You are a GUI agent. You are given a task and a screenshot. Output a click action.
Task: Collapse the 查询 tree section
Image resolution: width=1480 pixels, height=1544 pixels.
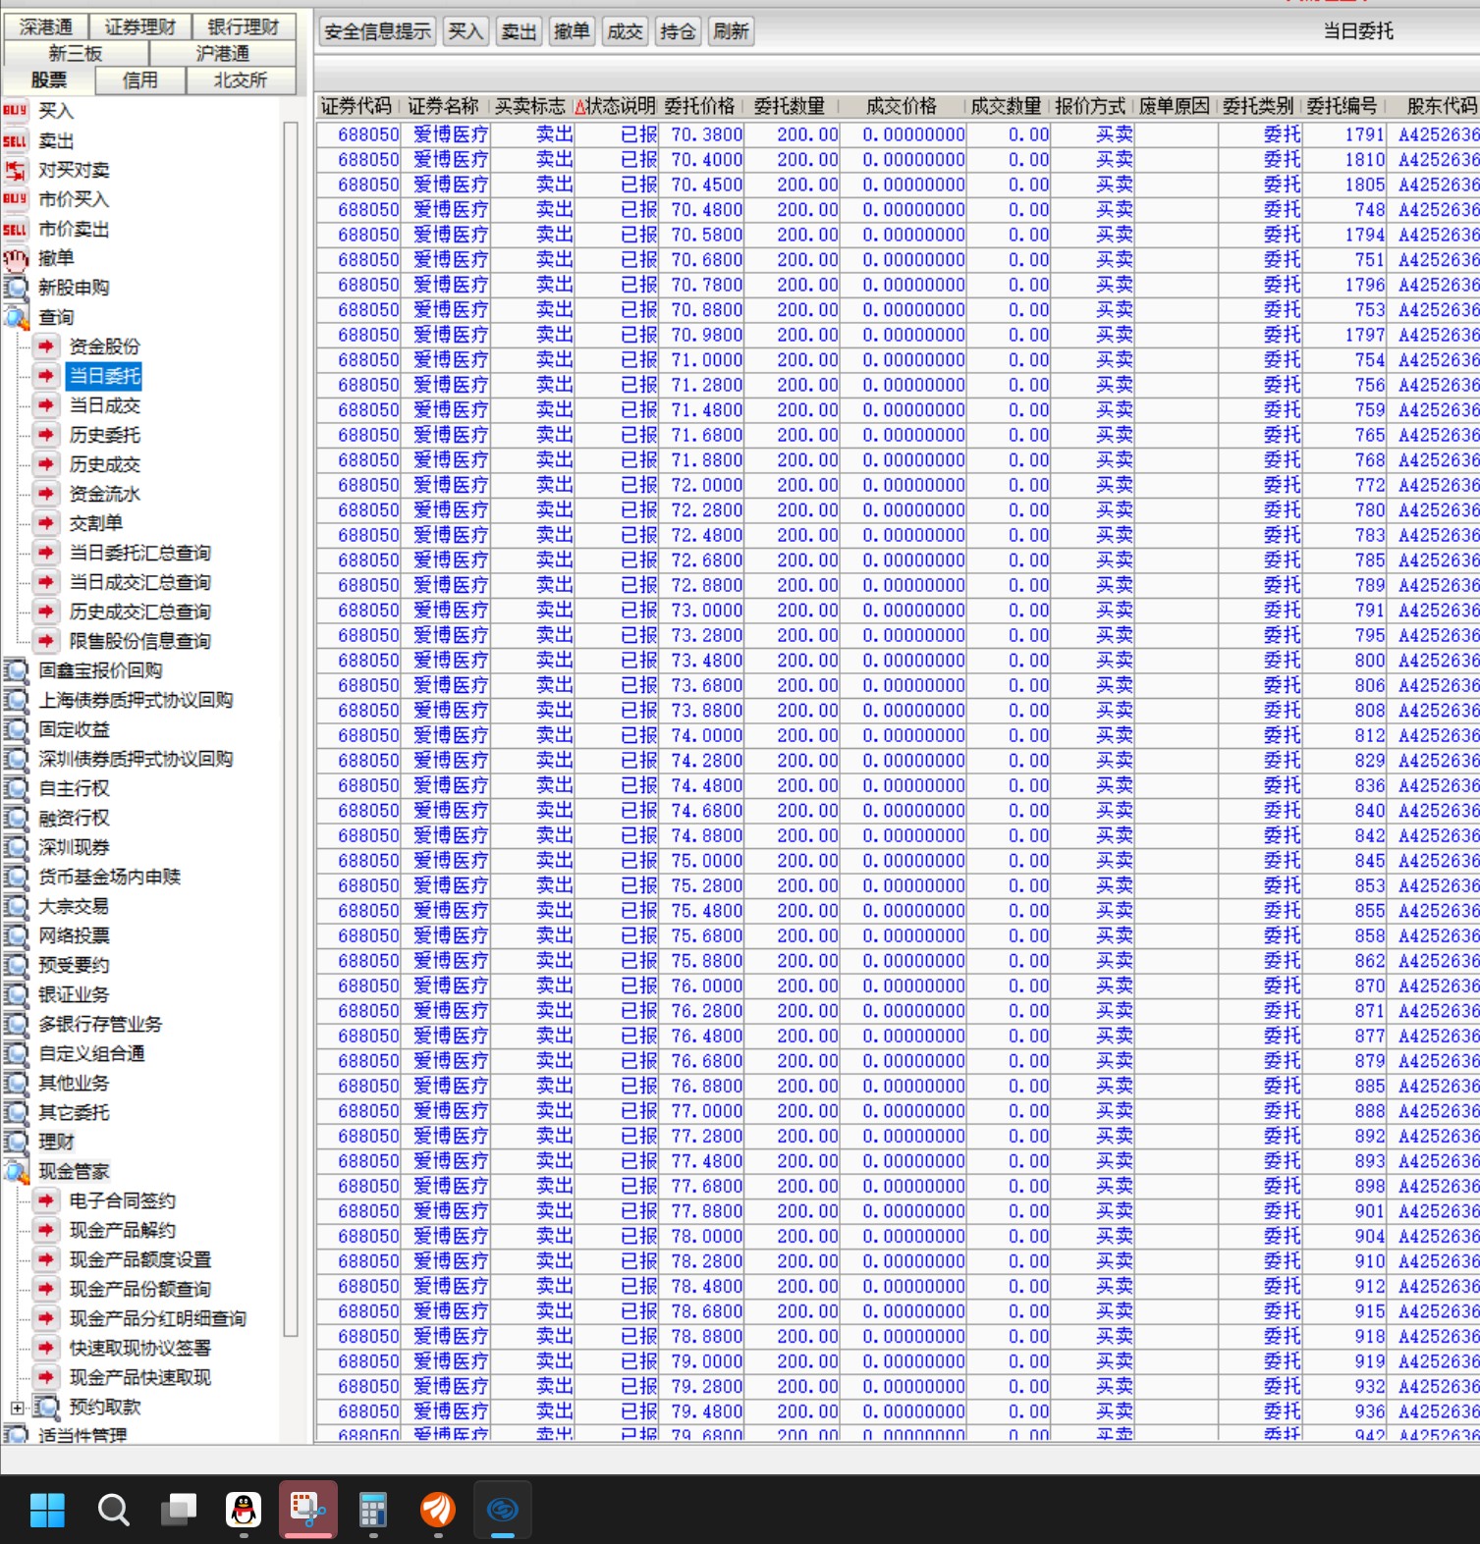16,317
